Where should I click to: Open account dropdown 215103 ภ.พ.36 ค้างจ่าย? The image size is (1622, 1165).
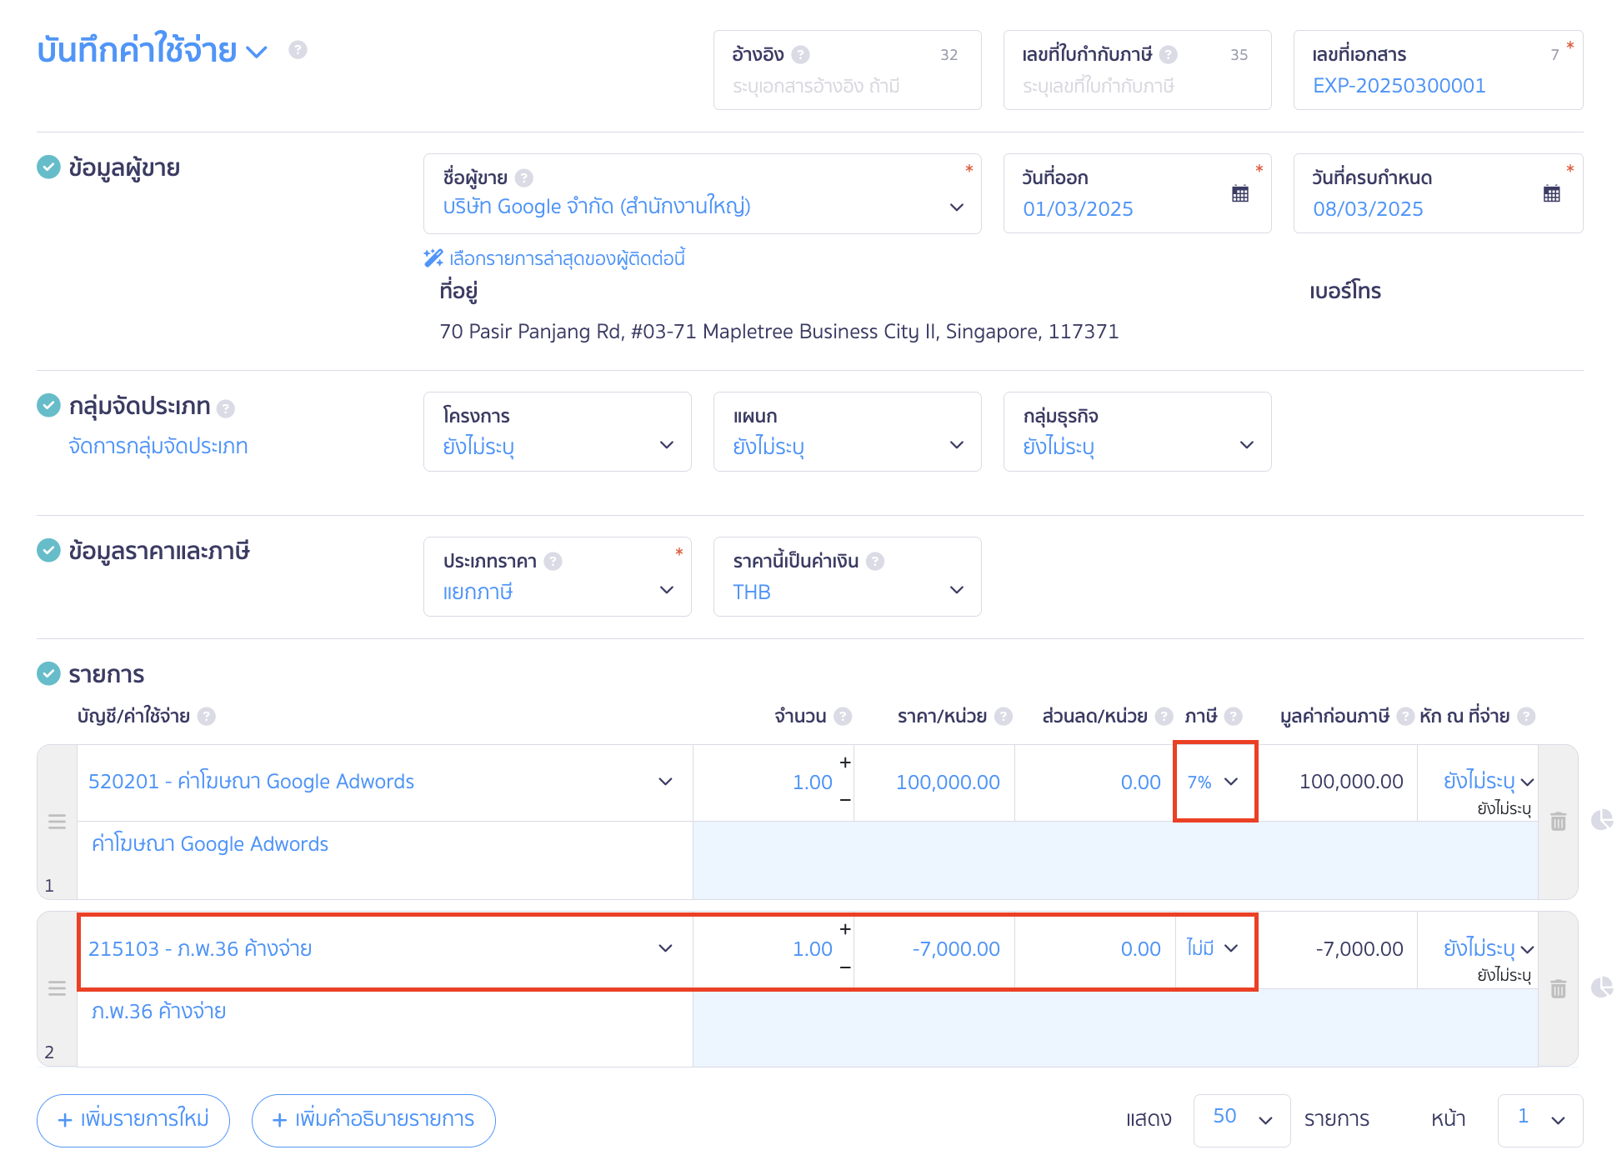point(385,949)
